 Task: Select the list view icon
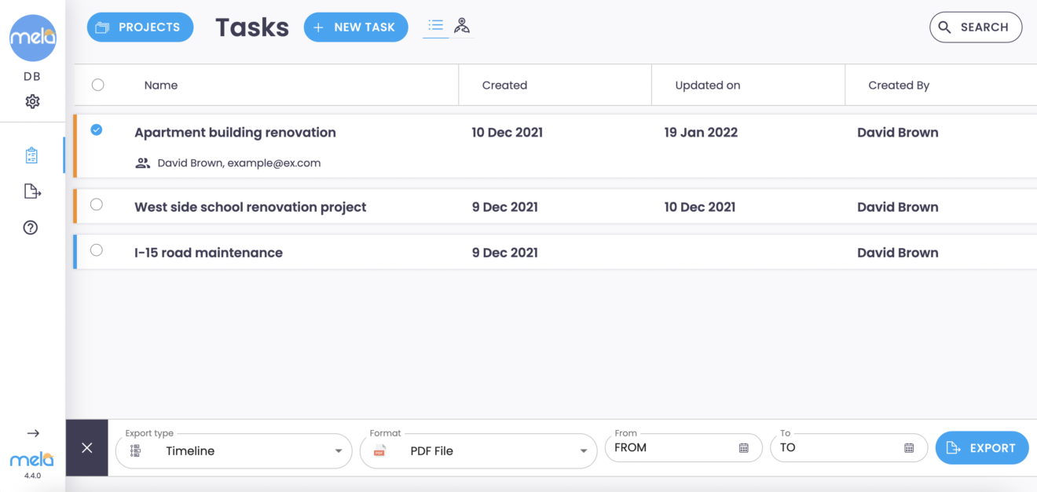[x=435, y=26]
